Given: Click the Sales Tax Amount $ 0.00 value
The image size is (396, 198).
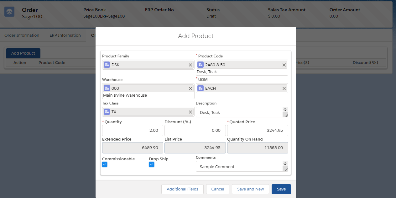Looking at the screenshot, I should pyautogui.click(x=274, y=16).
